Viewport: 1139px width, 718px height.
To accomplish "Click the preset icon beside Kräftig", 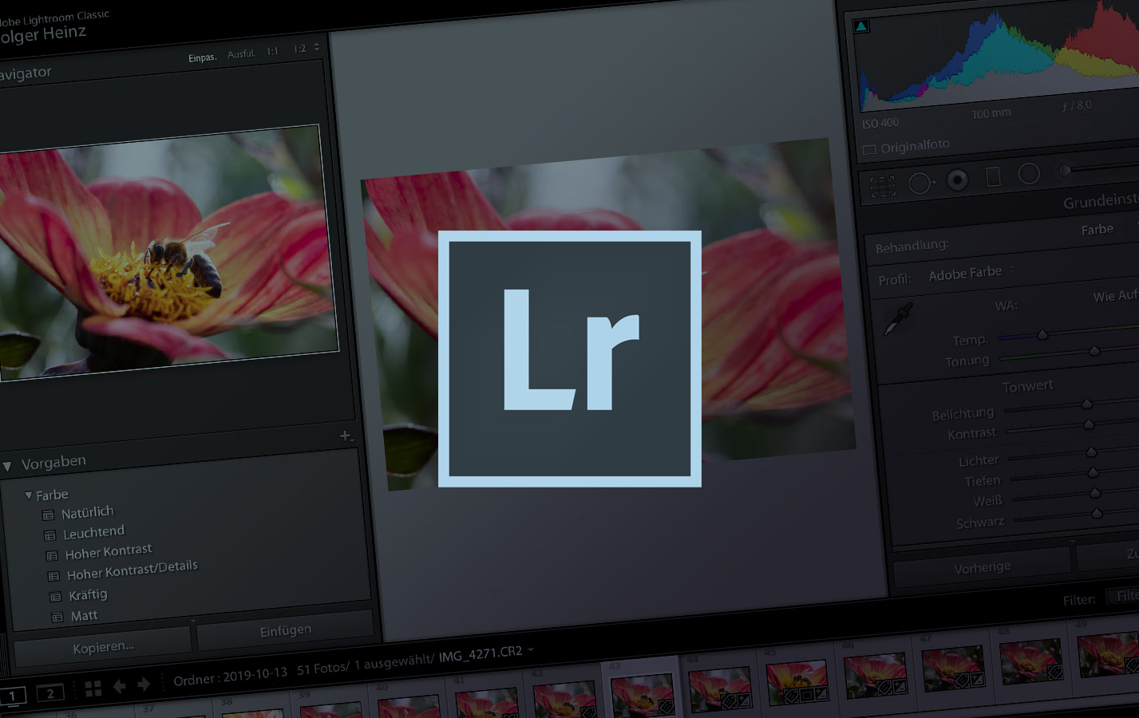I will pos(55,597).
